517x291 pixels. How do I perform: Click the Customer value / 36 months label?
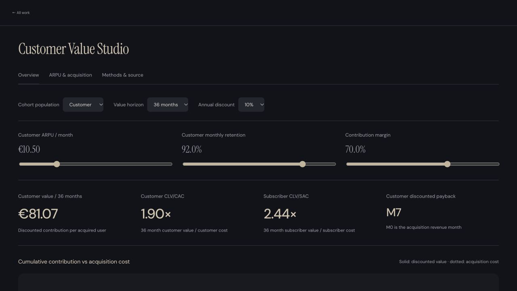coord(50,196)
